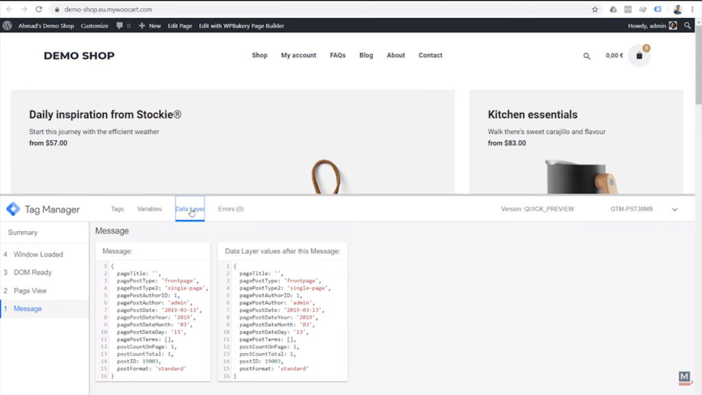Click the + New icon in admin bar
The height and width of the screenshot is (395, 702).
141,25
